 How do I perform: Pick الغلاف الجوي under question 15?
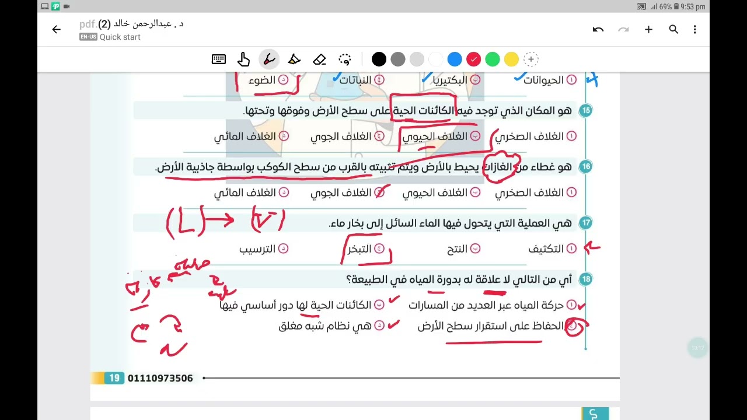[x=347, y=136]
